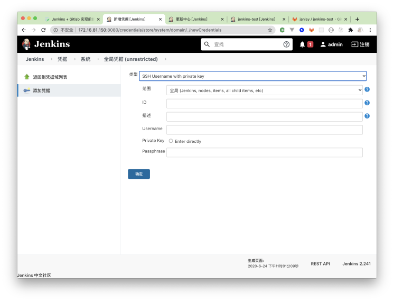This screenshot has height=301, width=394.
Task: Select Enter directly radio button
Action: click(171, 141)
